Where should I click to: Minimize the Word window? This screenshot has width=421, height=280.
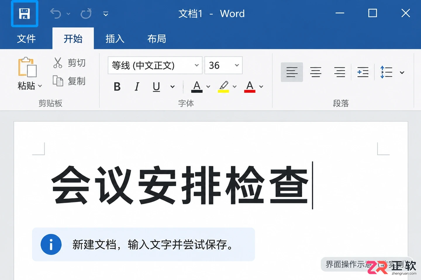pos(340,13)
